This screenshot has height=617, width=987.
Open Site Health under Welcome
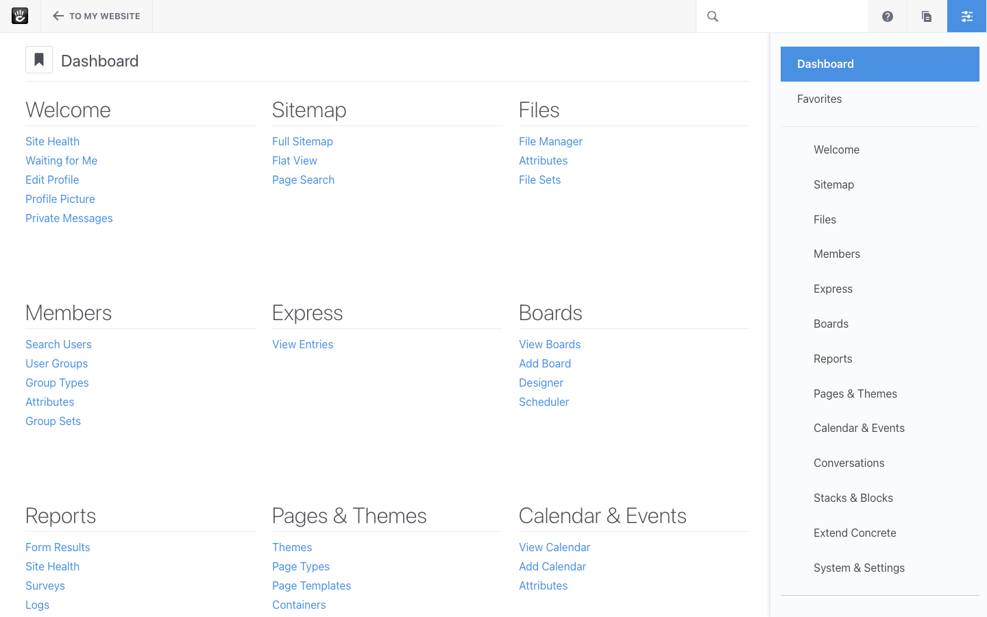point(52,141)
